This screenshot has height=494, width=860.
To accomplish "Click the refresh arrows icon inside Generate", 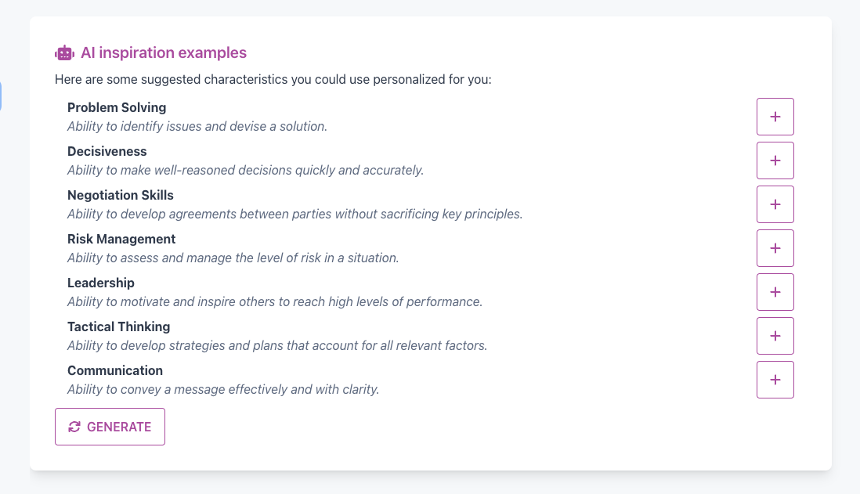I will click(74, 427).
